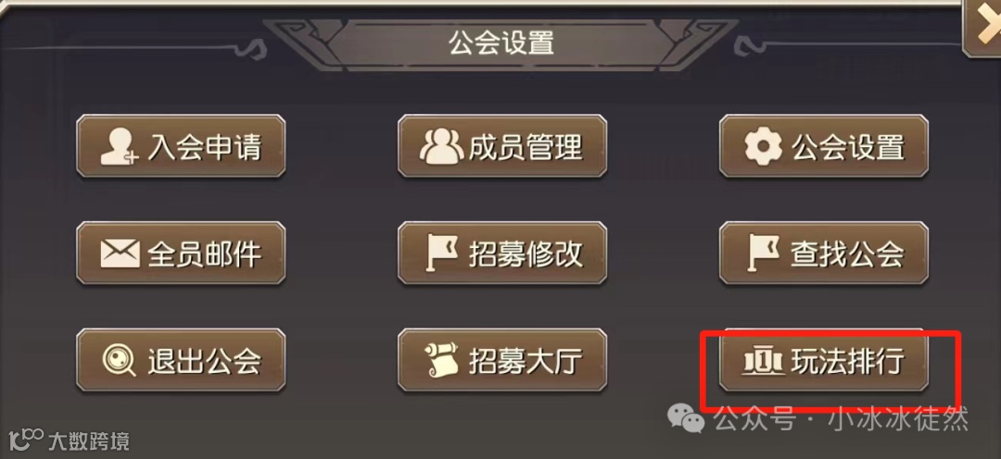The width and height of the screenshot is (1001, 459).
Task: Open the highlighted 玩法排行 rankings
Action: (x=824, y=360)
